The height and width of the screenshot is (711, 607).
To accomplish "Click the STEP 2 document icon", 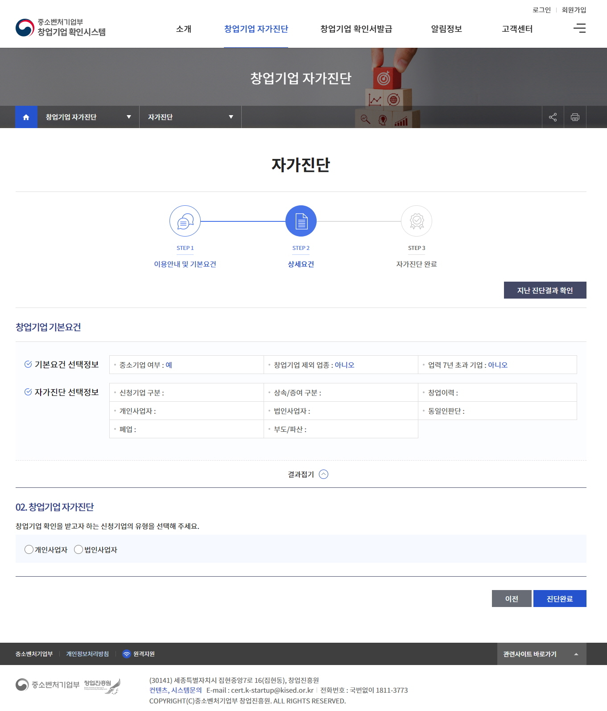I will (x=301, y=221).
